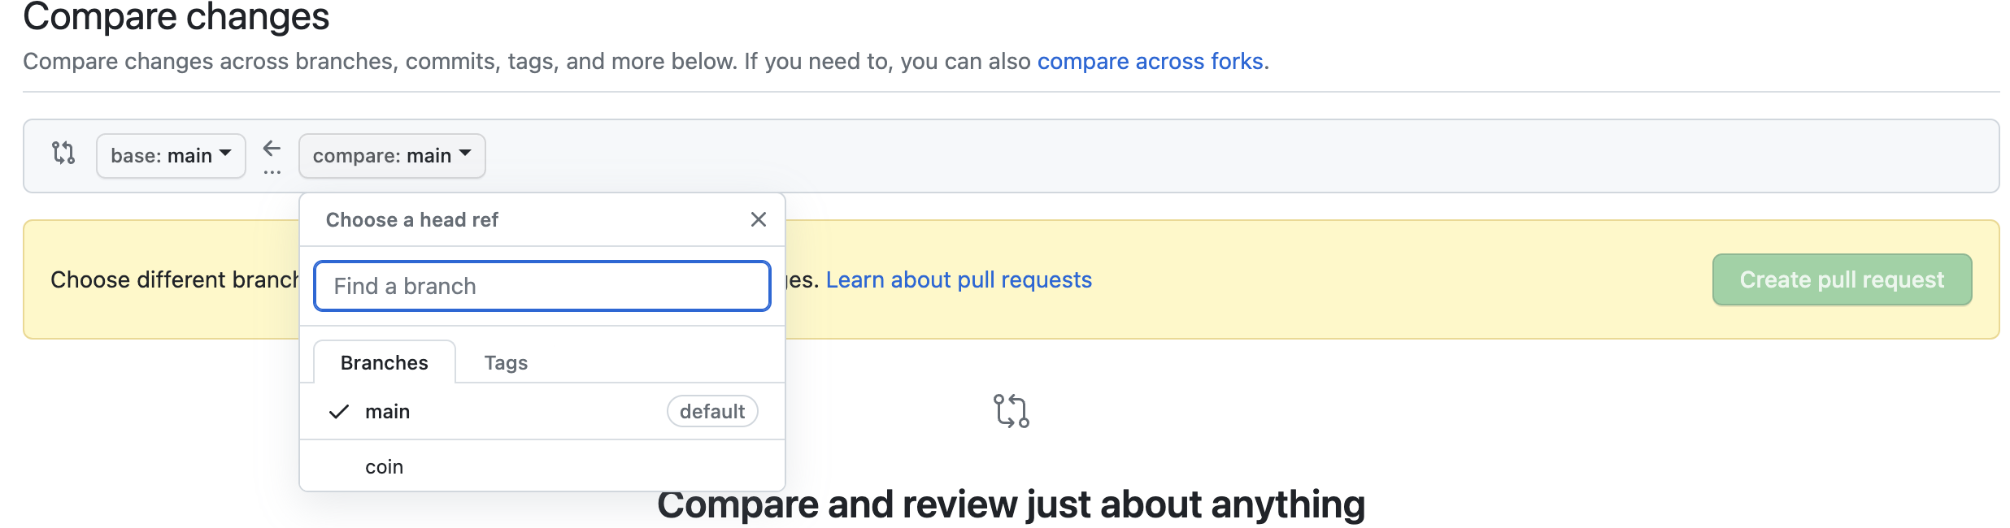Switch to the Branches tab
The height and width of the screenshot is (528, 2010).
click(x=385, y=362)
